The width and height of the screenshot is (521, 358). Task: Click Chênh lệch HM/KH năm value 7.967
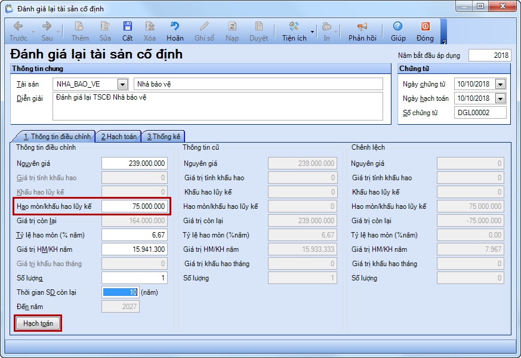470,249
